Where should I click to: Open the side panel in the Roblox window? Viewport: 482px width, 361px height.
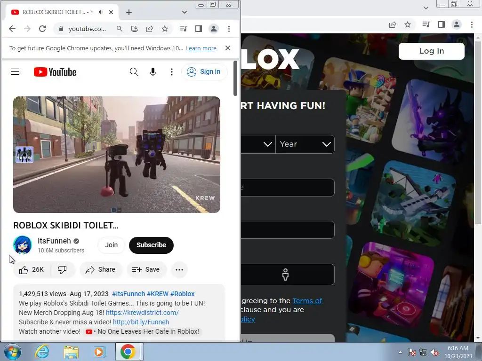click(442, 24)
